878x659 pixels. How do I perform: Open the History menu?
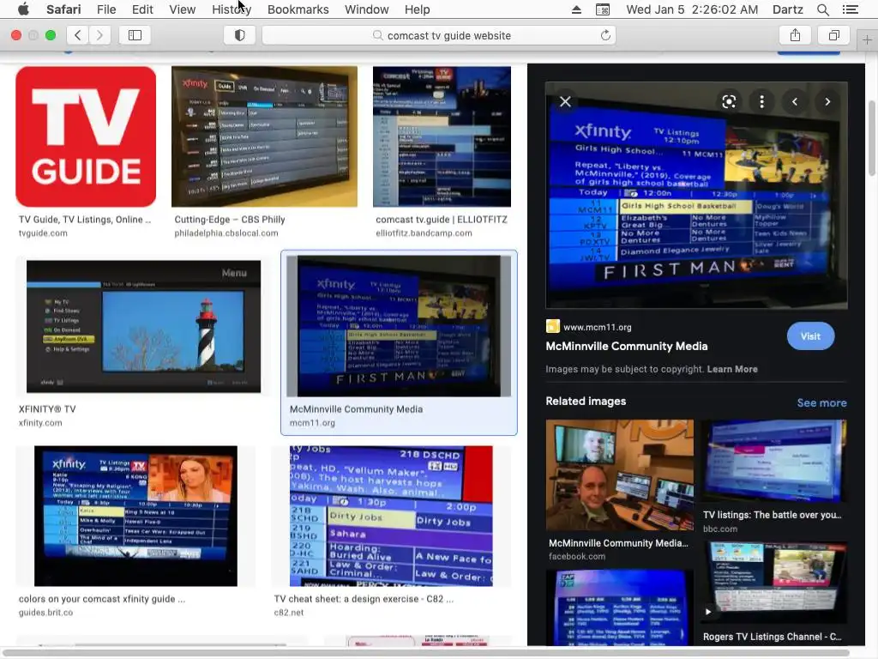pyautogui.click(x=232, y=9)
